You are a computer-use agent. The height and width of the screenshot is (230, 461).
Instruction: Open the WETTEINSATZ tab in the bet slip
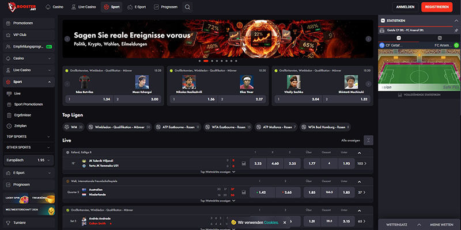396,224
